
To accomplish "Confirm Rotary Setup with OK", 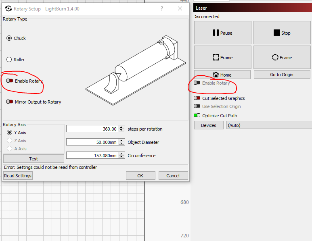I will (140, 176).
